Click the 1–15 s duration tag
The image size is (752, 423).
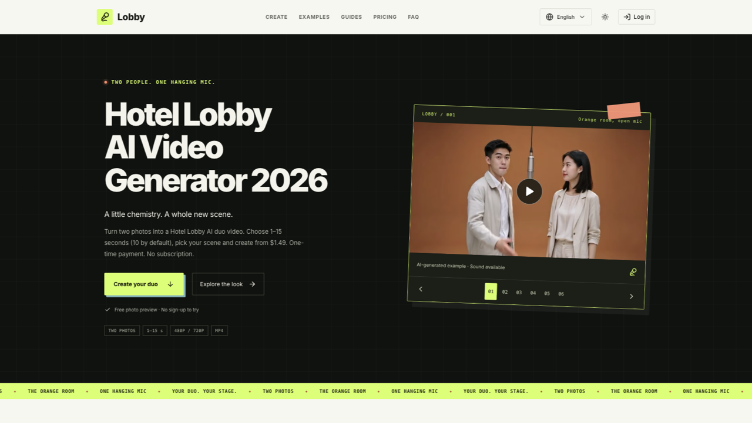155,331
